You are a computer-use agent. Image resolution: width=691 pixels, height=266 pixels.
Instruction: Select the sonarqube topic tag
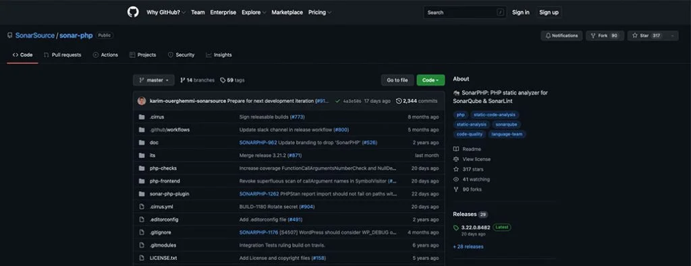tap(506, 125)
